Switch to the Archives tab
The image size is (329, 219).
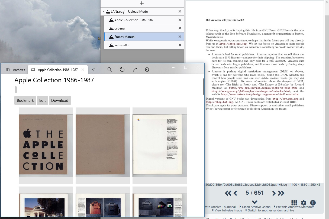(x=16, y=70)
